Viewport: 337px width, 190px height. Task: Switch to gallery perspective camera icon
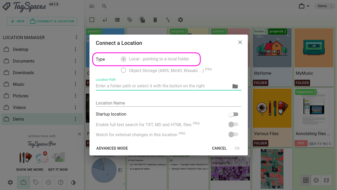(x=316, y=180)
